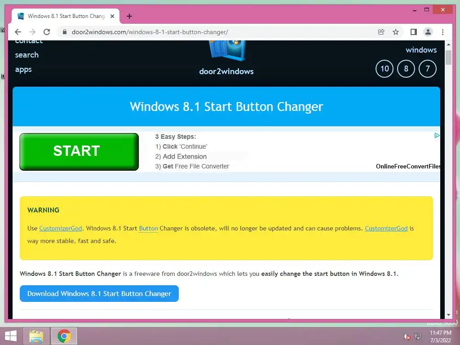Open the first CustomizerGod link in warning

(61, 228)
